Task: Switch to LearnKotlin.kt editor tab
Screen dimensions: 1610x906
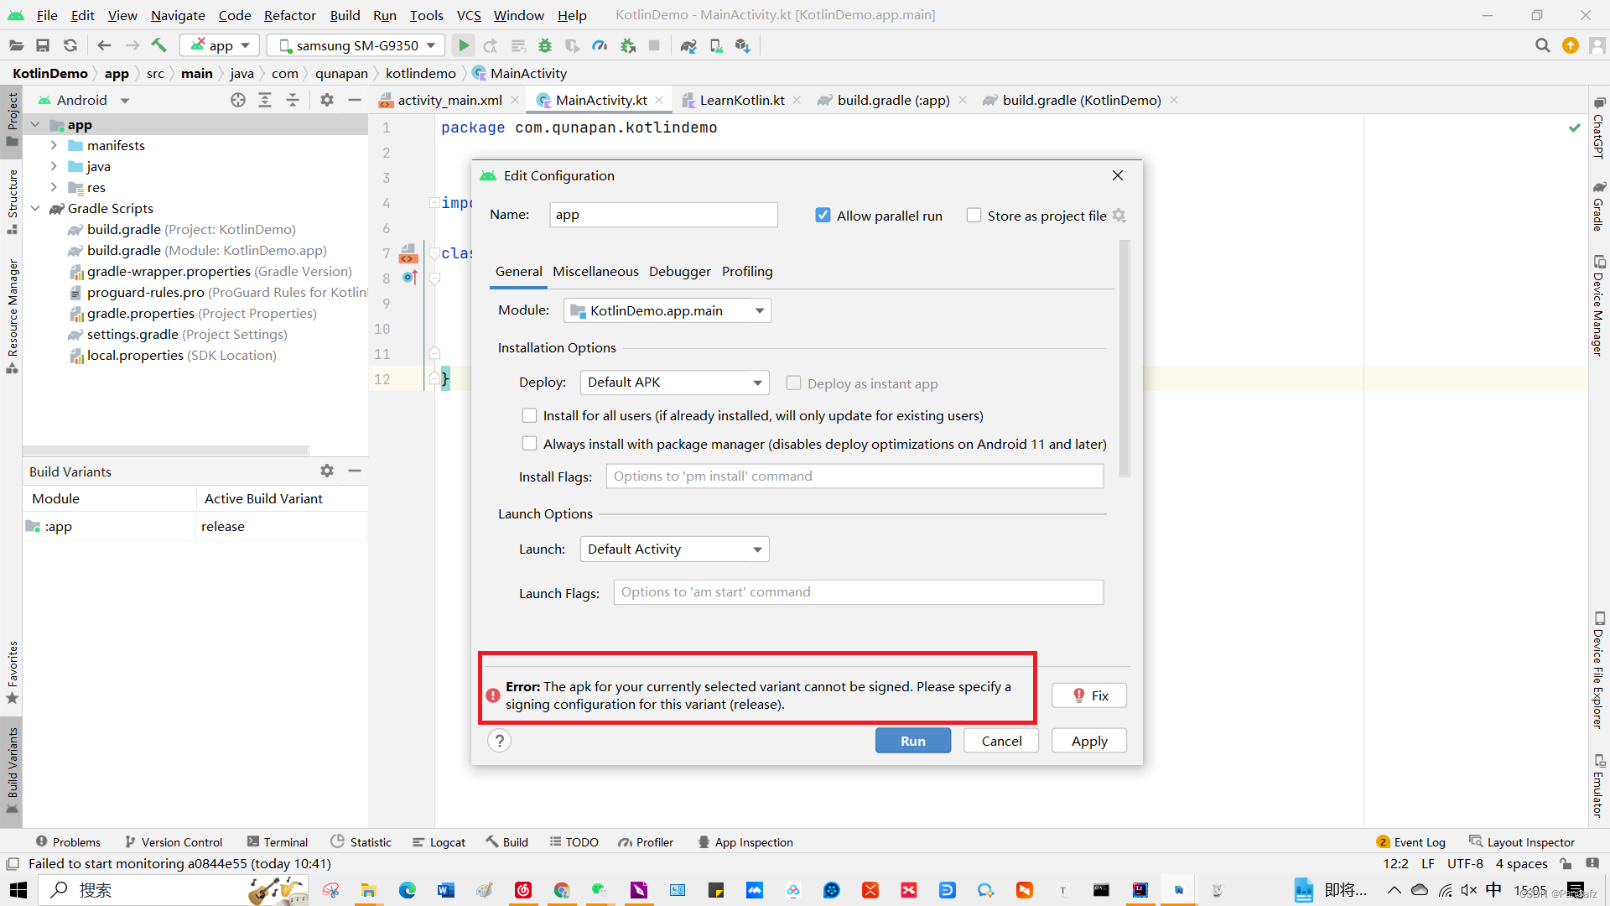Action: pos(742,100)
